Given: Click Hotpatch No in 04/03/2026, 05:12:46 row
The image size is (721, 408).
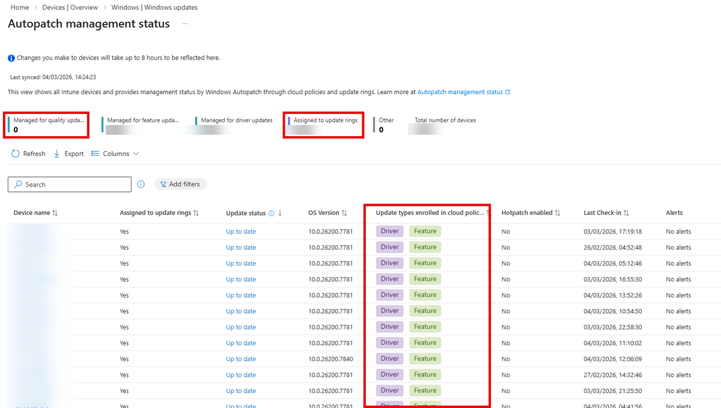Looking at the screenshot, I should point(506,263).
